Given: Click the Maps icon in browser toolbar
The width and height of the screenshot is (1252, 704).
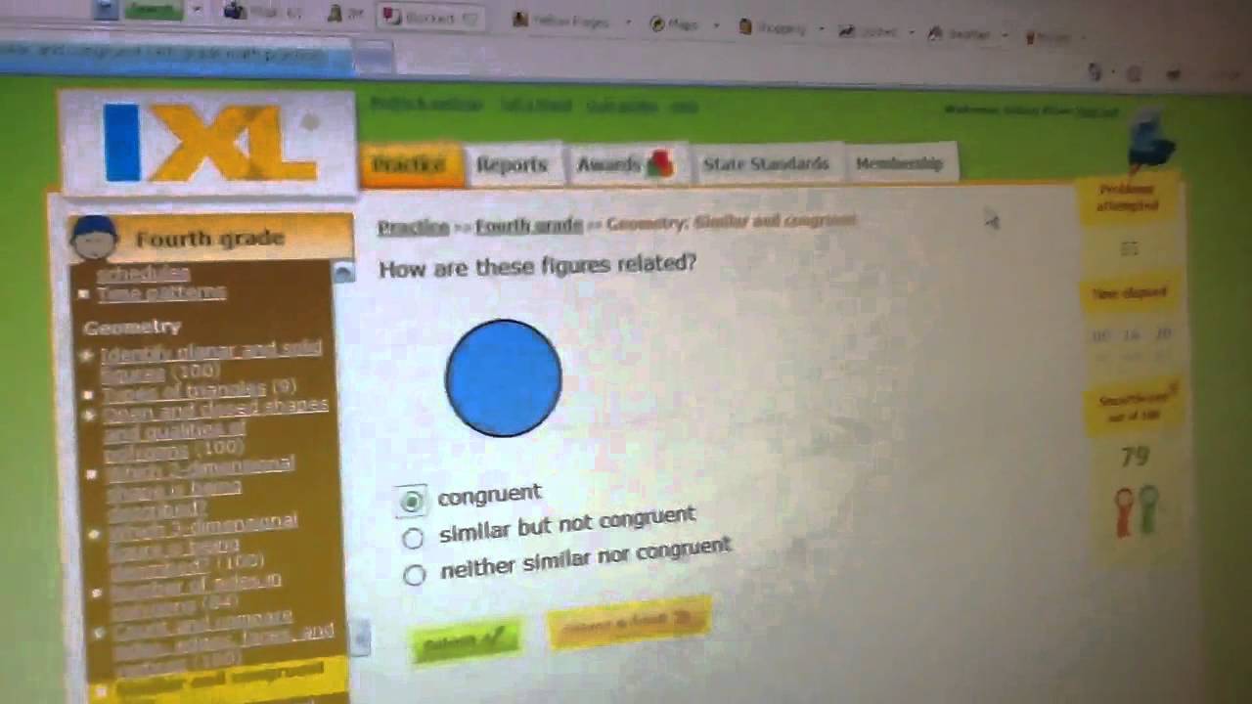Looking at the screenshot, I should (x=658, y=24).
